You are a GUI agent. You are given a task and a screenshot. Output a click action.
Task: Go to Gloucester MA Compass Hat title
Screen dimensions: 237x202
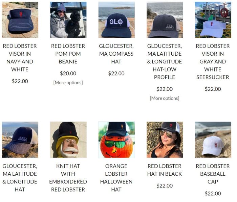pos(116,54)
